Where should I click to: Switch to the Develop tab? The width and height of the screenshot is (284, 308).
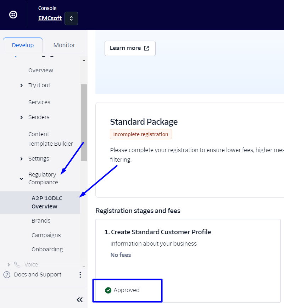coord(23,45)
